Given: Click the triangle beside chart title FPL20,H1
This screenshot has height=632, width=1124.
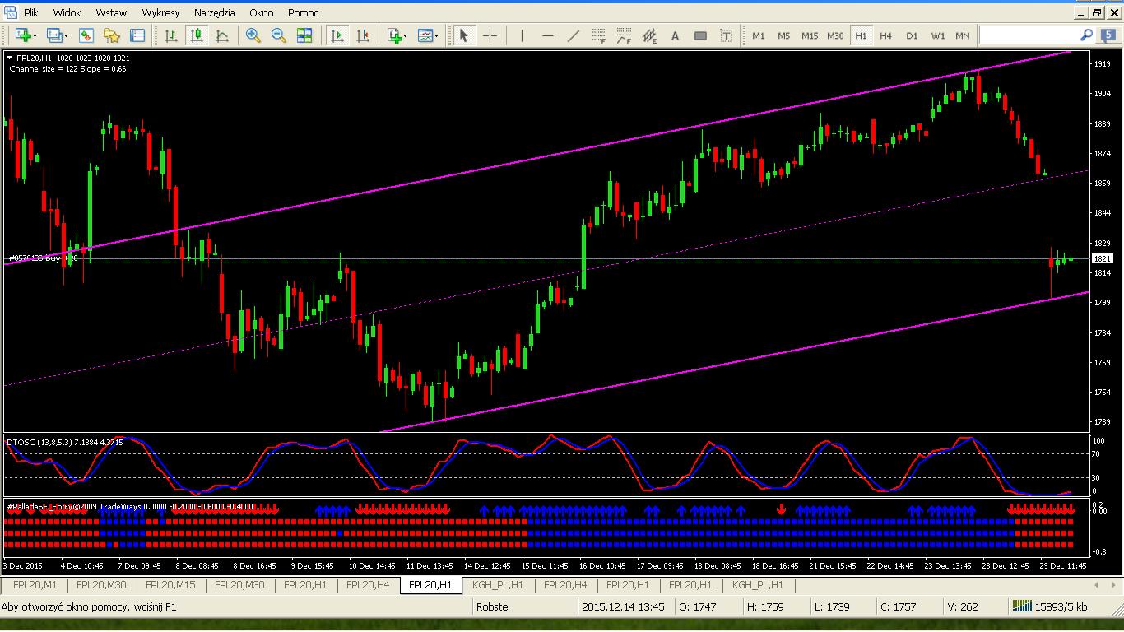Looking at the screenshot, I should point(10,58).
